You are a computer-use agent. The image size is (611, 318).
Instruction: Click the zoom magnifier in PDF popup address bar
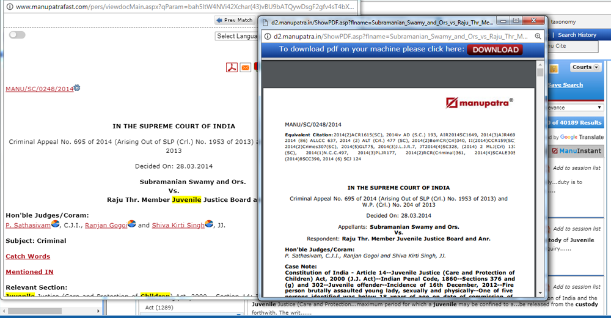pyautogui.click(x=538, y=36)
